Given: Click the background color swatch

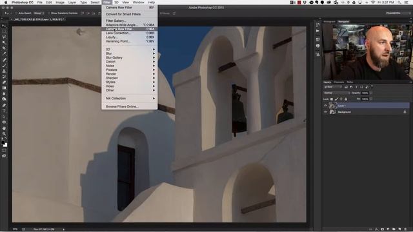Looking at the screenshot, I should pos(6,145).
